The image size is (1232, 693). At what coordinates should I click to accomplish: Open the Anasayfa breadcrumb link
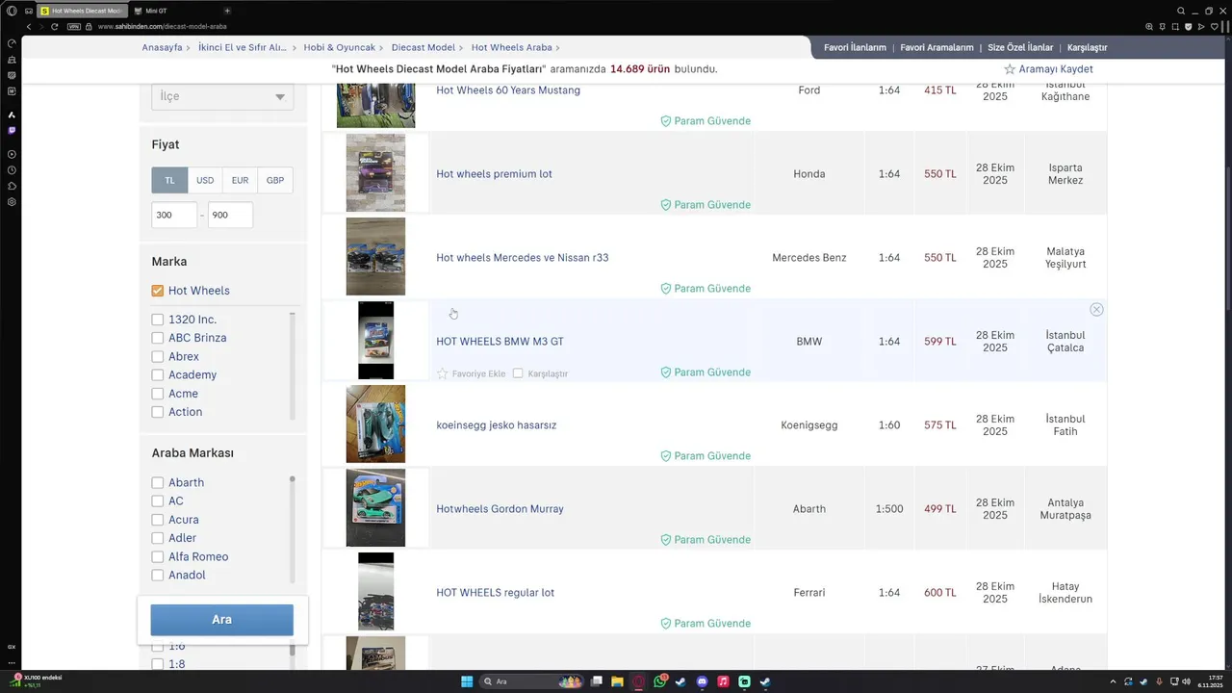pyautogui.click(x=164, y=47)
